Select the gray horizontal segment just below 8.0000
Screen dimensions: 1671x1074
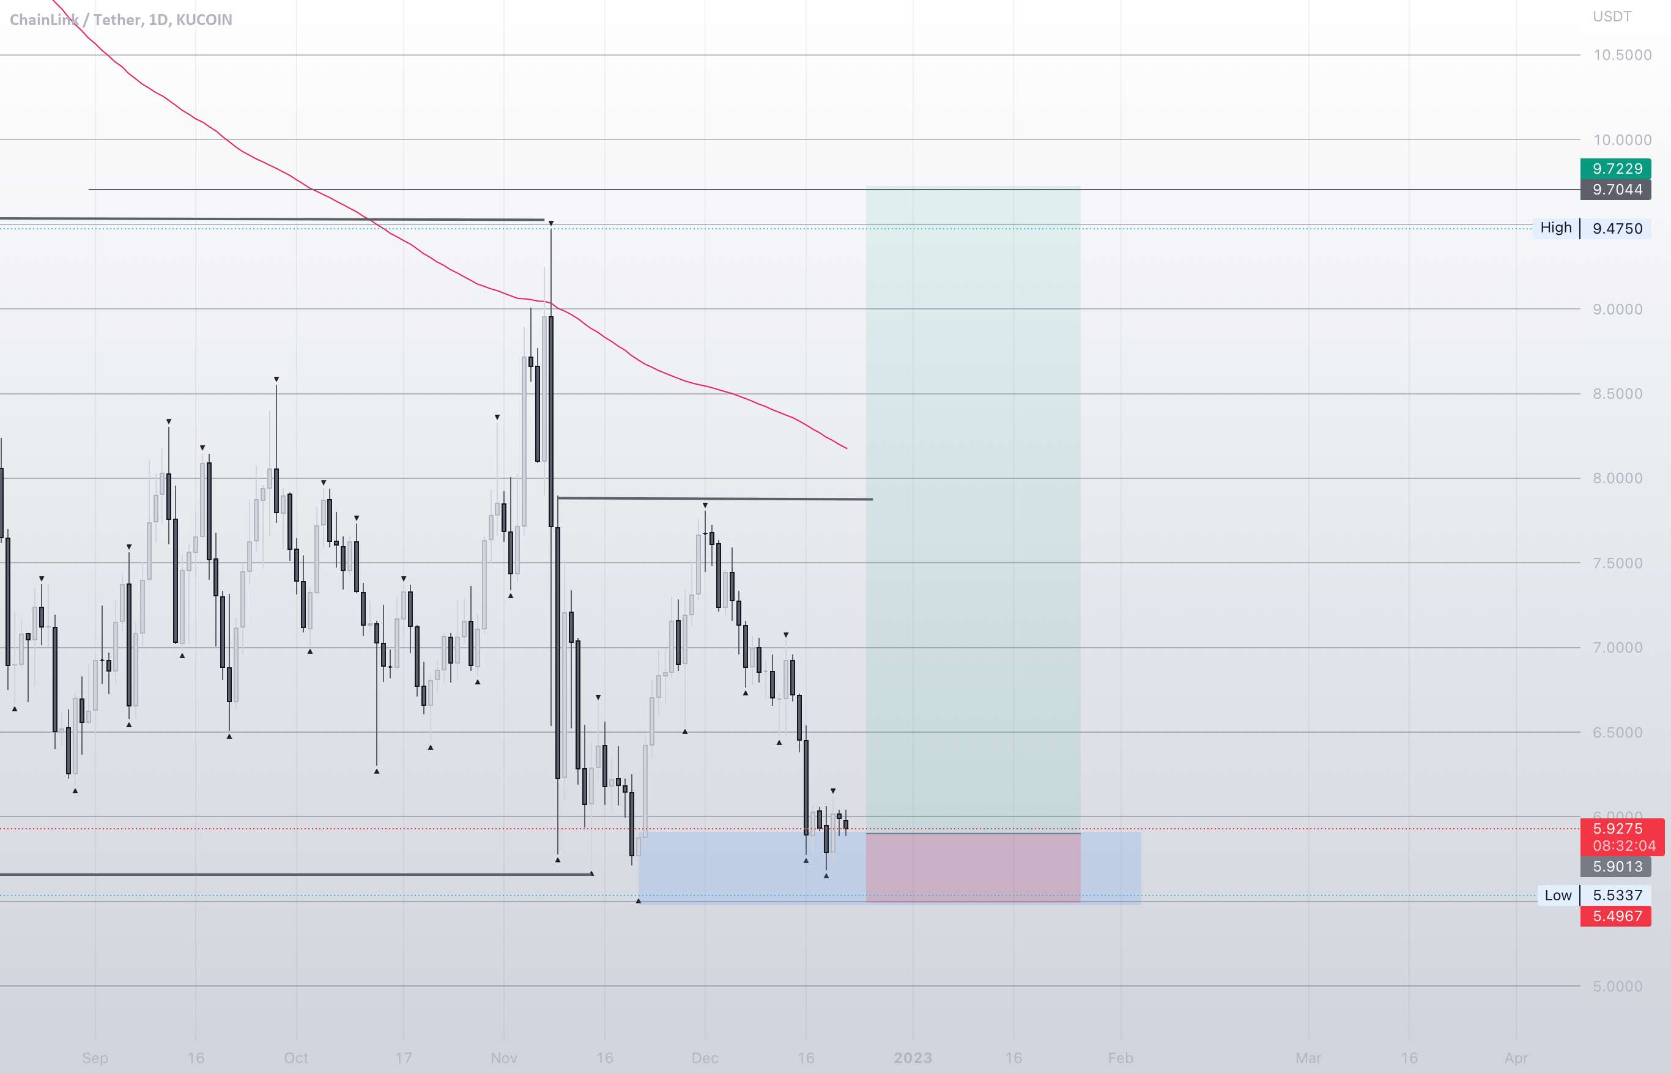[x=715, y=498]
